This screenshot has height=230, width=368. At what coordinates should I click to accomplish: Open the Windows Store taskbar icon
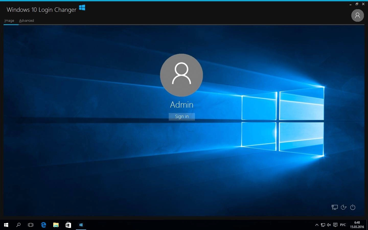[x=68, y=225]
